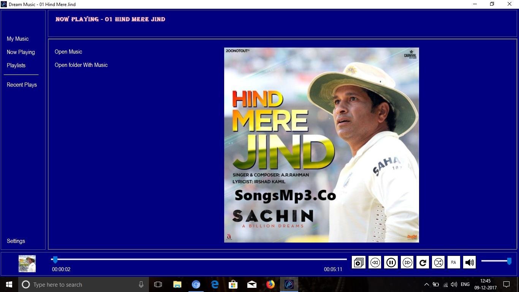This screenshot has width=519, height=292.
Task: Open the My Music section
Action: click(x=17, y=39)
